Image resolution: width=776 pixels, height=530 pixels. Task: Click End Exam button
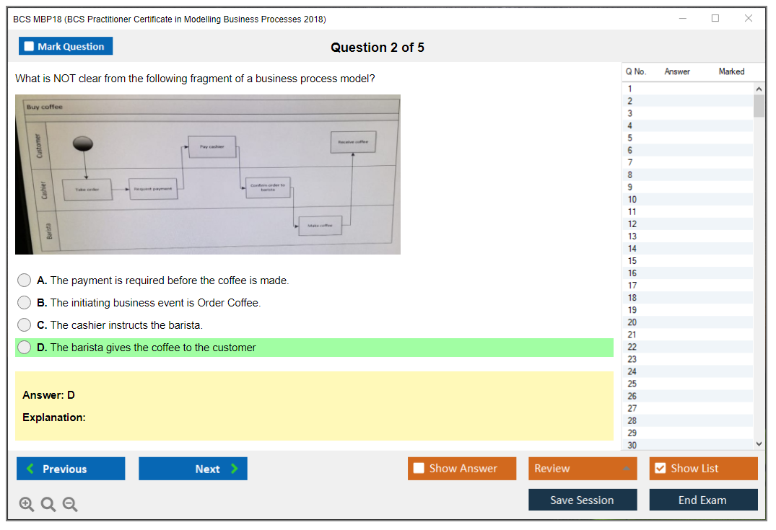pyautogui.click(x=702, y=500)
